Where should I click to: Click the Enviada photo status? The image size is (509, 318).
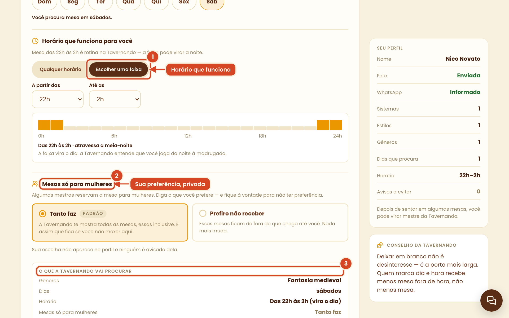pos(468,76)
